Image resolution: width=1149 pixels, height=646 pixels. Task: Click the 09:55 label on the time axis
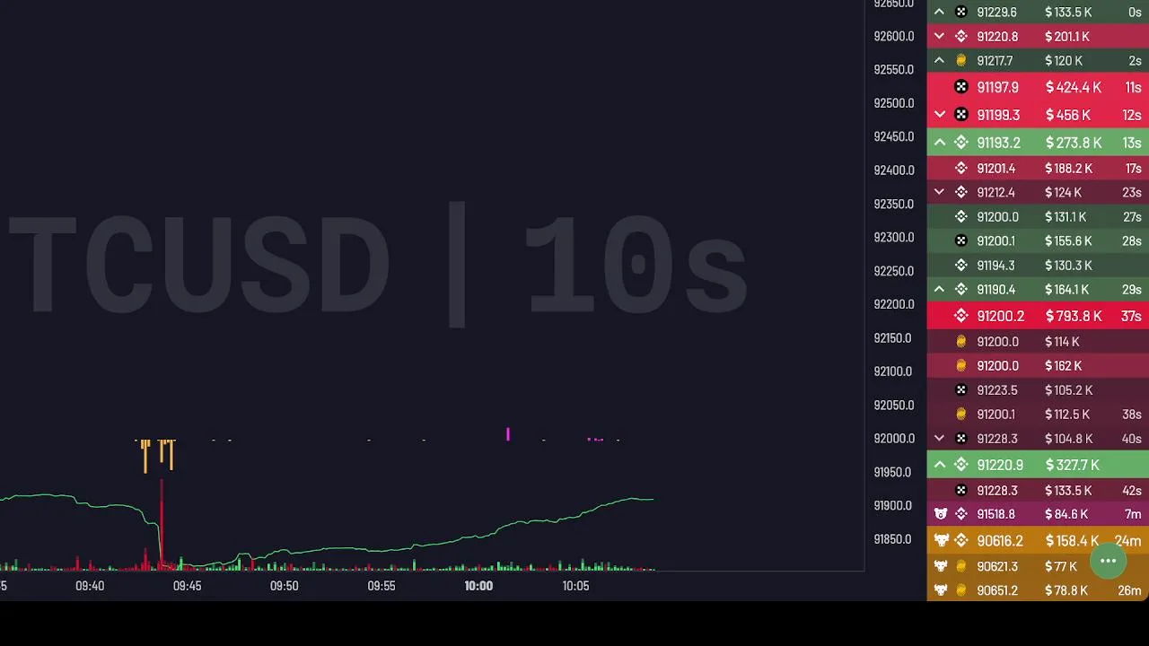click(382, 586)
